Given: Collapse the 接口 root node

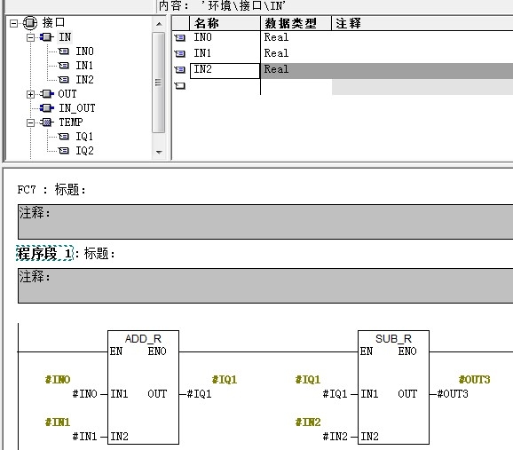Looking at the screenshot, I should pos(13,23).
